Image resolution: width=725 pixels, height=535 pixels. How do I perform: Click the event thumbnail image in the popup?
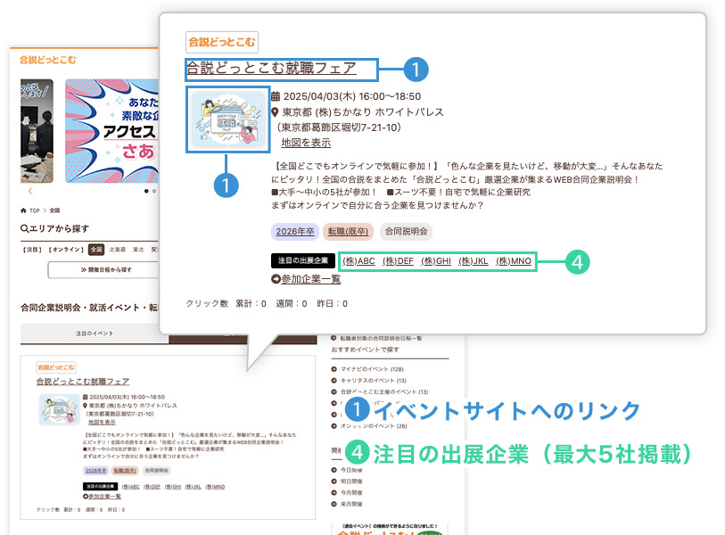[227, 119]
